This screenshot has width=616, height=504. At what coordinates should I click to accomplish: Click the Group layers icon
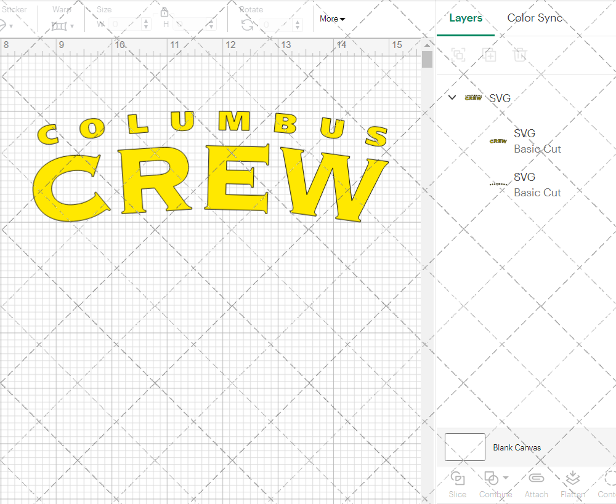click(x=458, y=55)
